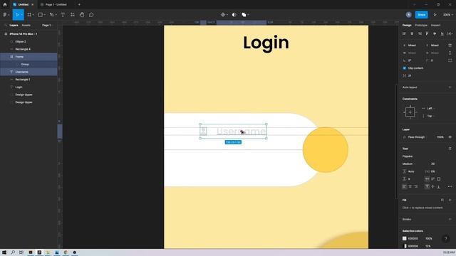Click the Text align left icon
This screenshot has width=456, height=256.
(x=404, y=186)
